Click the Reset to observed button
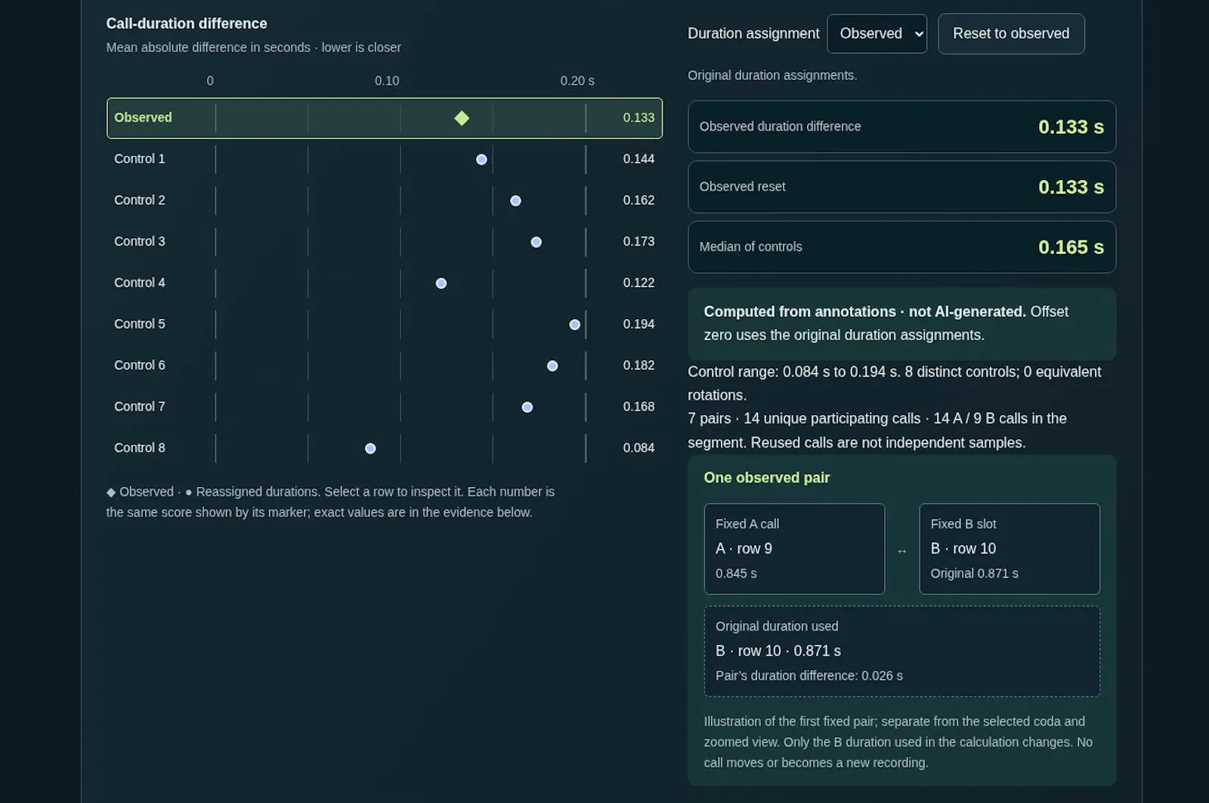1209x803 pixels. 1011,34
